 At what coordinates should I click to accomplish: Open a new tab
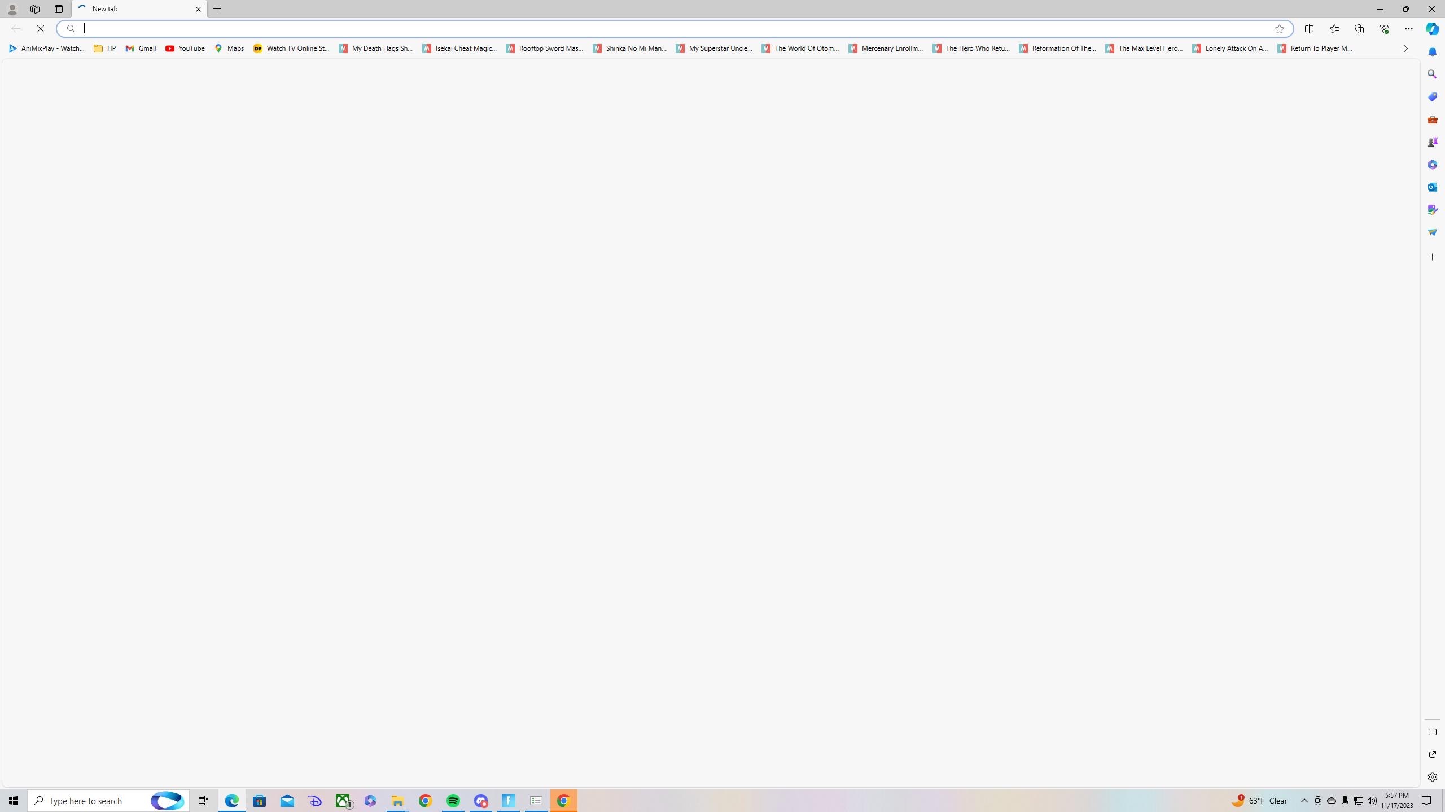(217, 9)
